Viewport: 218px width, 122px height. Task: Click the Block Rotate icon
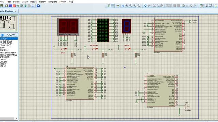pyautogui.click(x=174, y=6)
